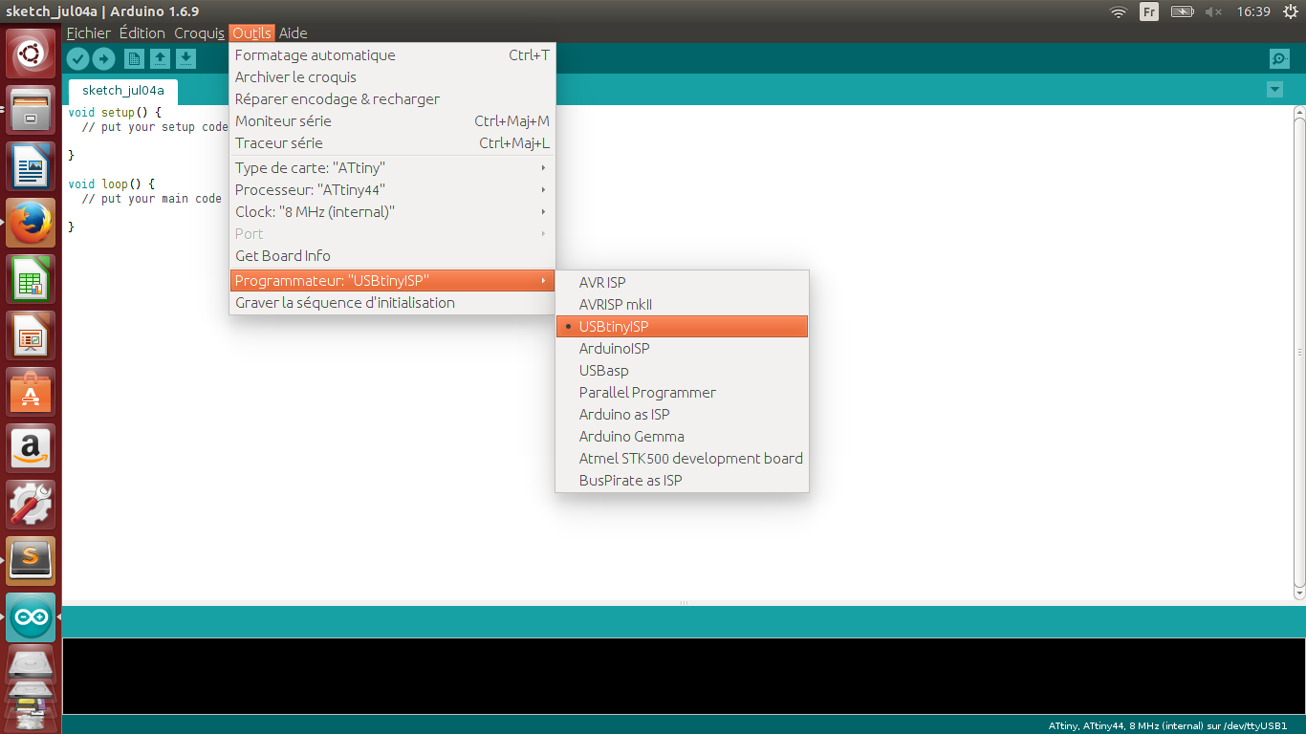Image resolution: width=1306 pixels, height=734 pixels.
Task: Click the black console output area
Action: coord(684,676)
